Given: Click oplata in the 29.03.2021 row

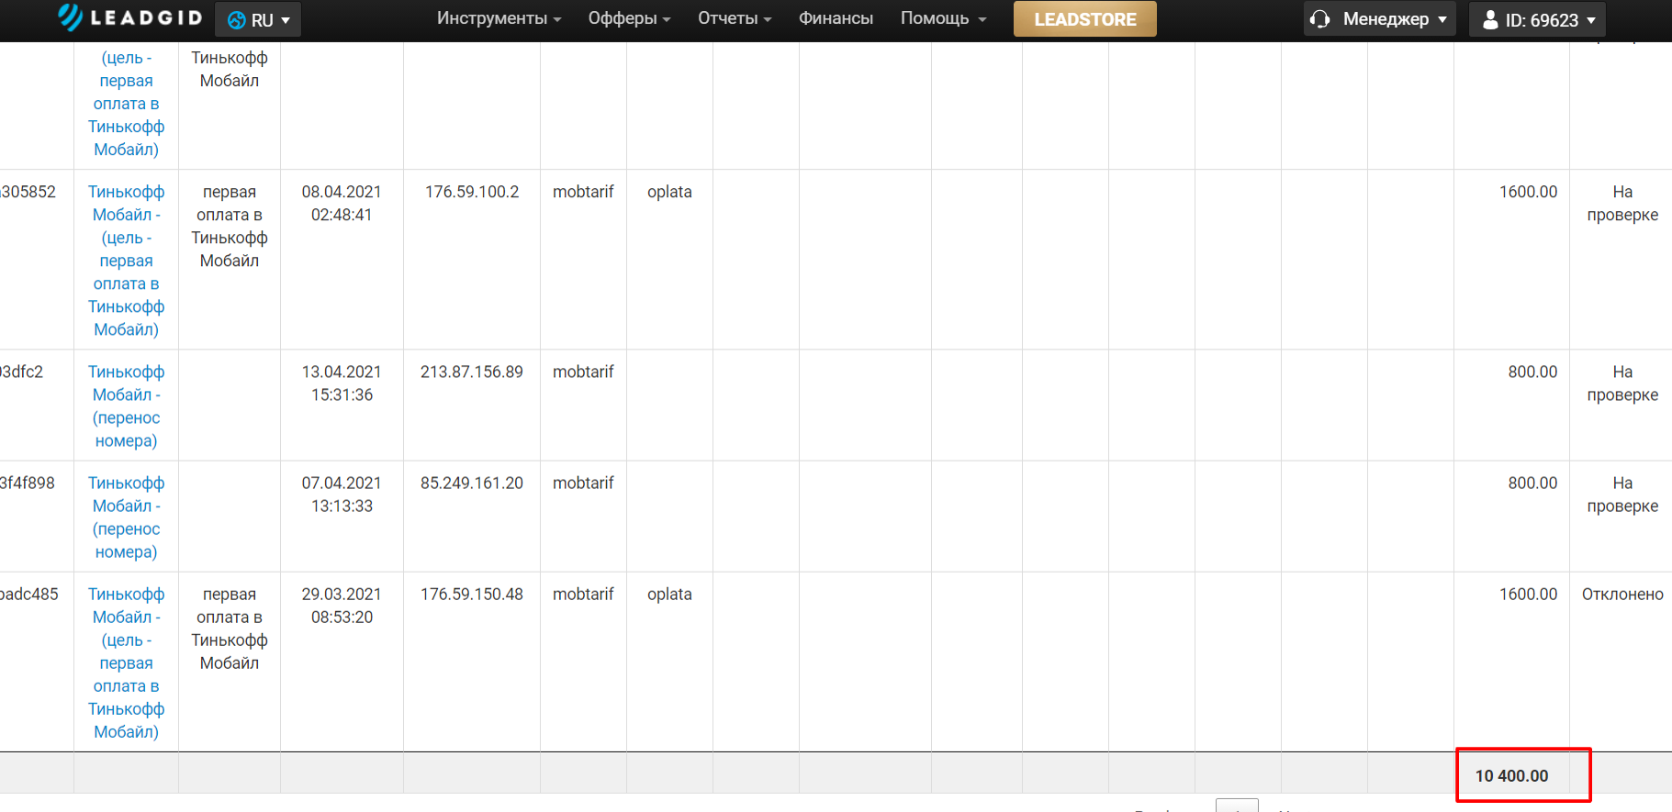Looking at the screenshot, I should [669, 594].
